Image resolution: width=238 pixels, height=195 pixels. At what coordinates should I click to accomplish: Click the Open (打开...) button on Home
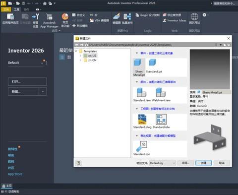[27, 82]
